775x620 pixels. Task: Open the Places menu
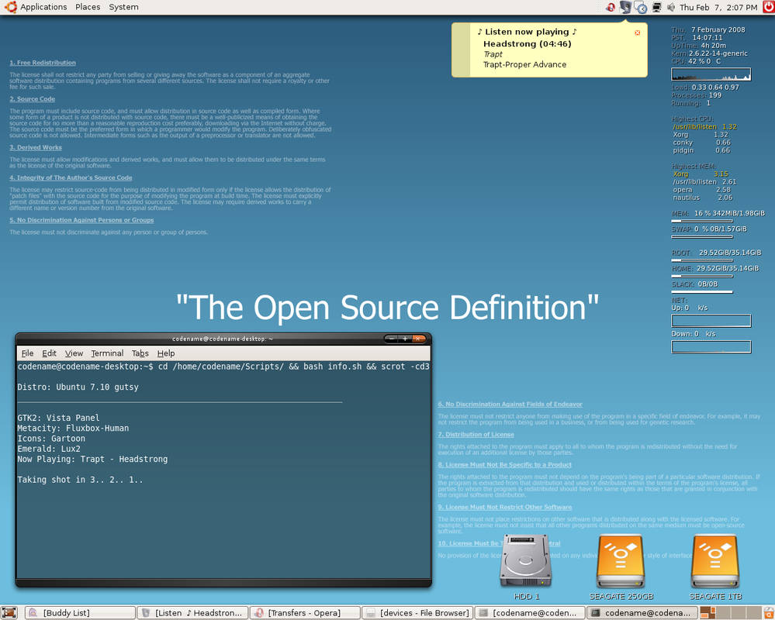[x=88, y=7]
